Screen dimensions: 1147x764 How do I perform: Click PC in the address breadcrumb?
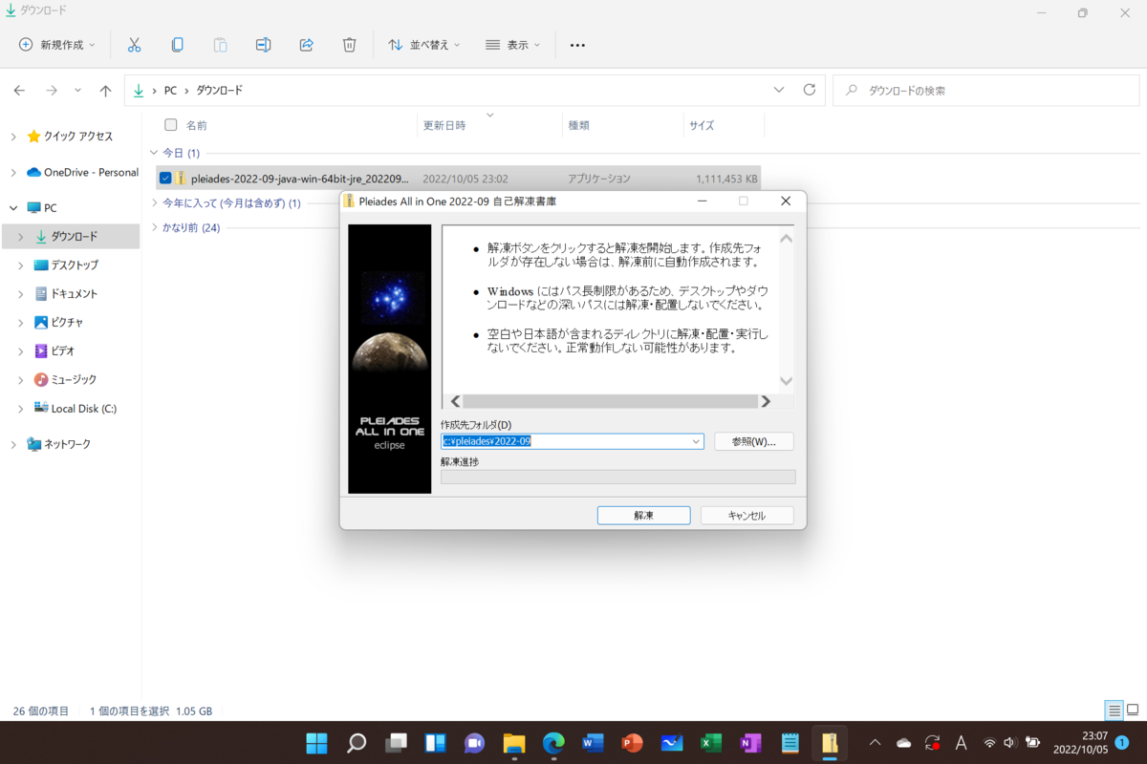(x=170, y=91)
